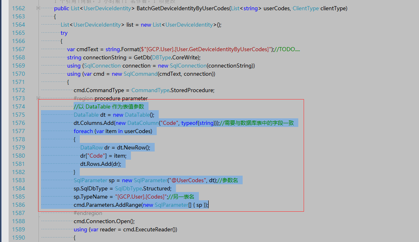419x242 pixels.
Task: Click dt.Rows.Add(dr) on line 1581
Action: coord(101,164)
